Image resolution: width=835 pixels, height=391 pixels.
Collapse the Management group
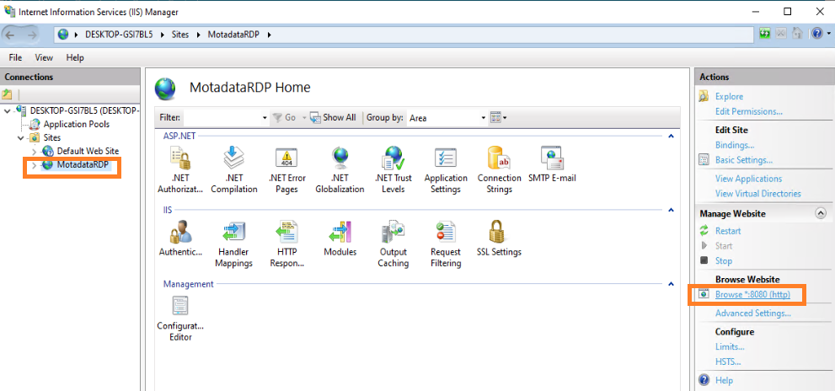click(671, 284)
